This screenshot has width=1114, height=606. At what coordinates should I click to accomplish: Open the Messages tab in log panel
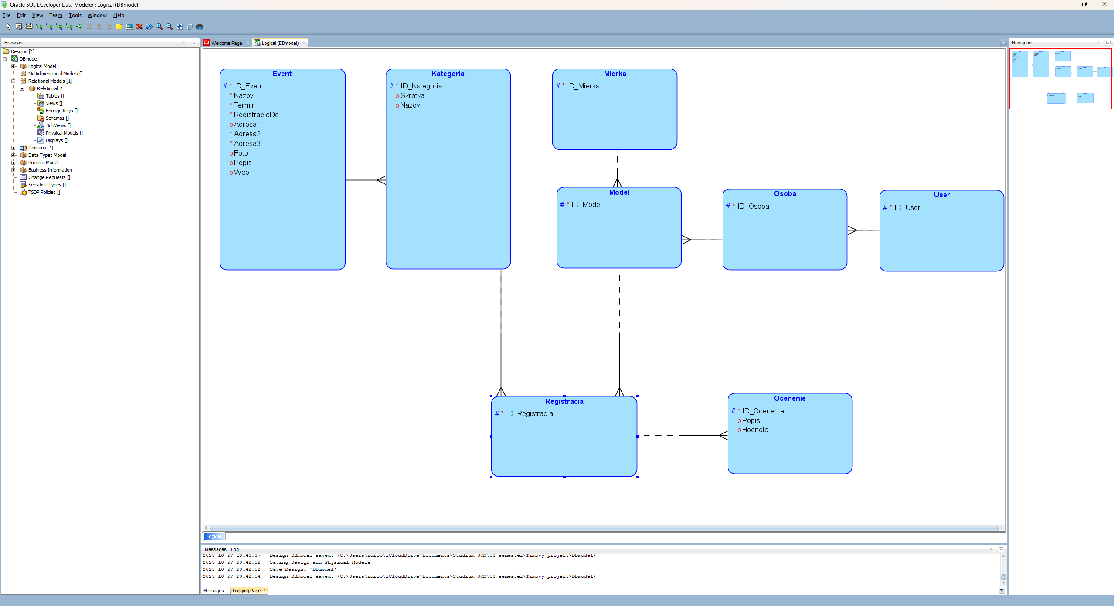point(214,591)
